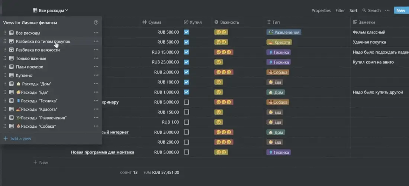
Task: Expand the Все расходы view dropdown
Action: point(50,10)
